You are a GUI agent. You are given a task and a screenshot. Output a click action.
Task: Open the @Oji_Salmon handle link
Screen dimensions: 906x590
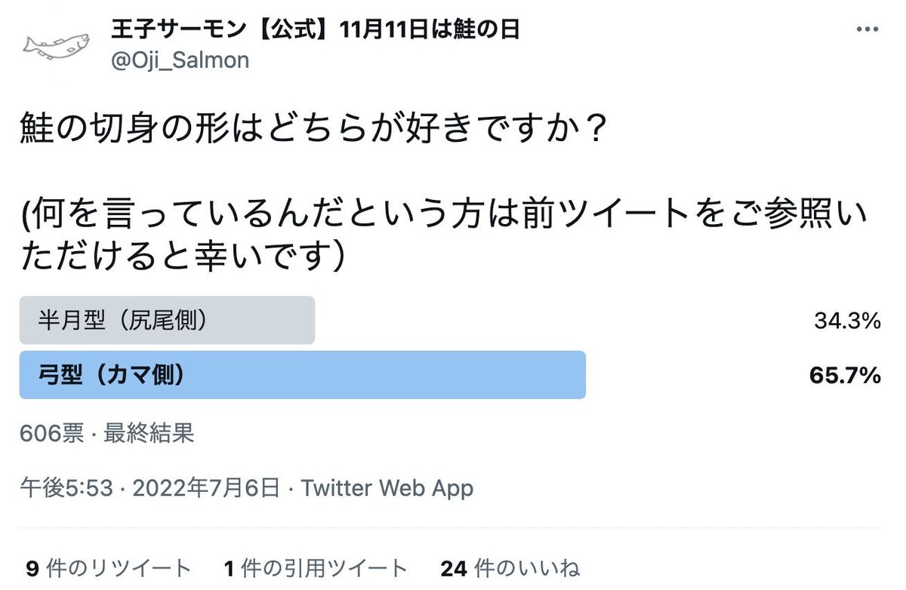[180, 60]
